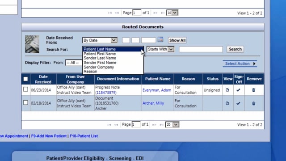Viewport: 286px width, 161px height.
Task: Click the Routed Documents section header
Action: 143,27
